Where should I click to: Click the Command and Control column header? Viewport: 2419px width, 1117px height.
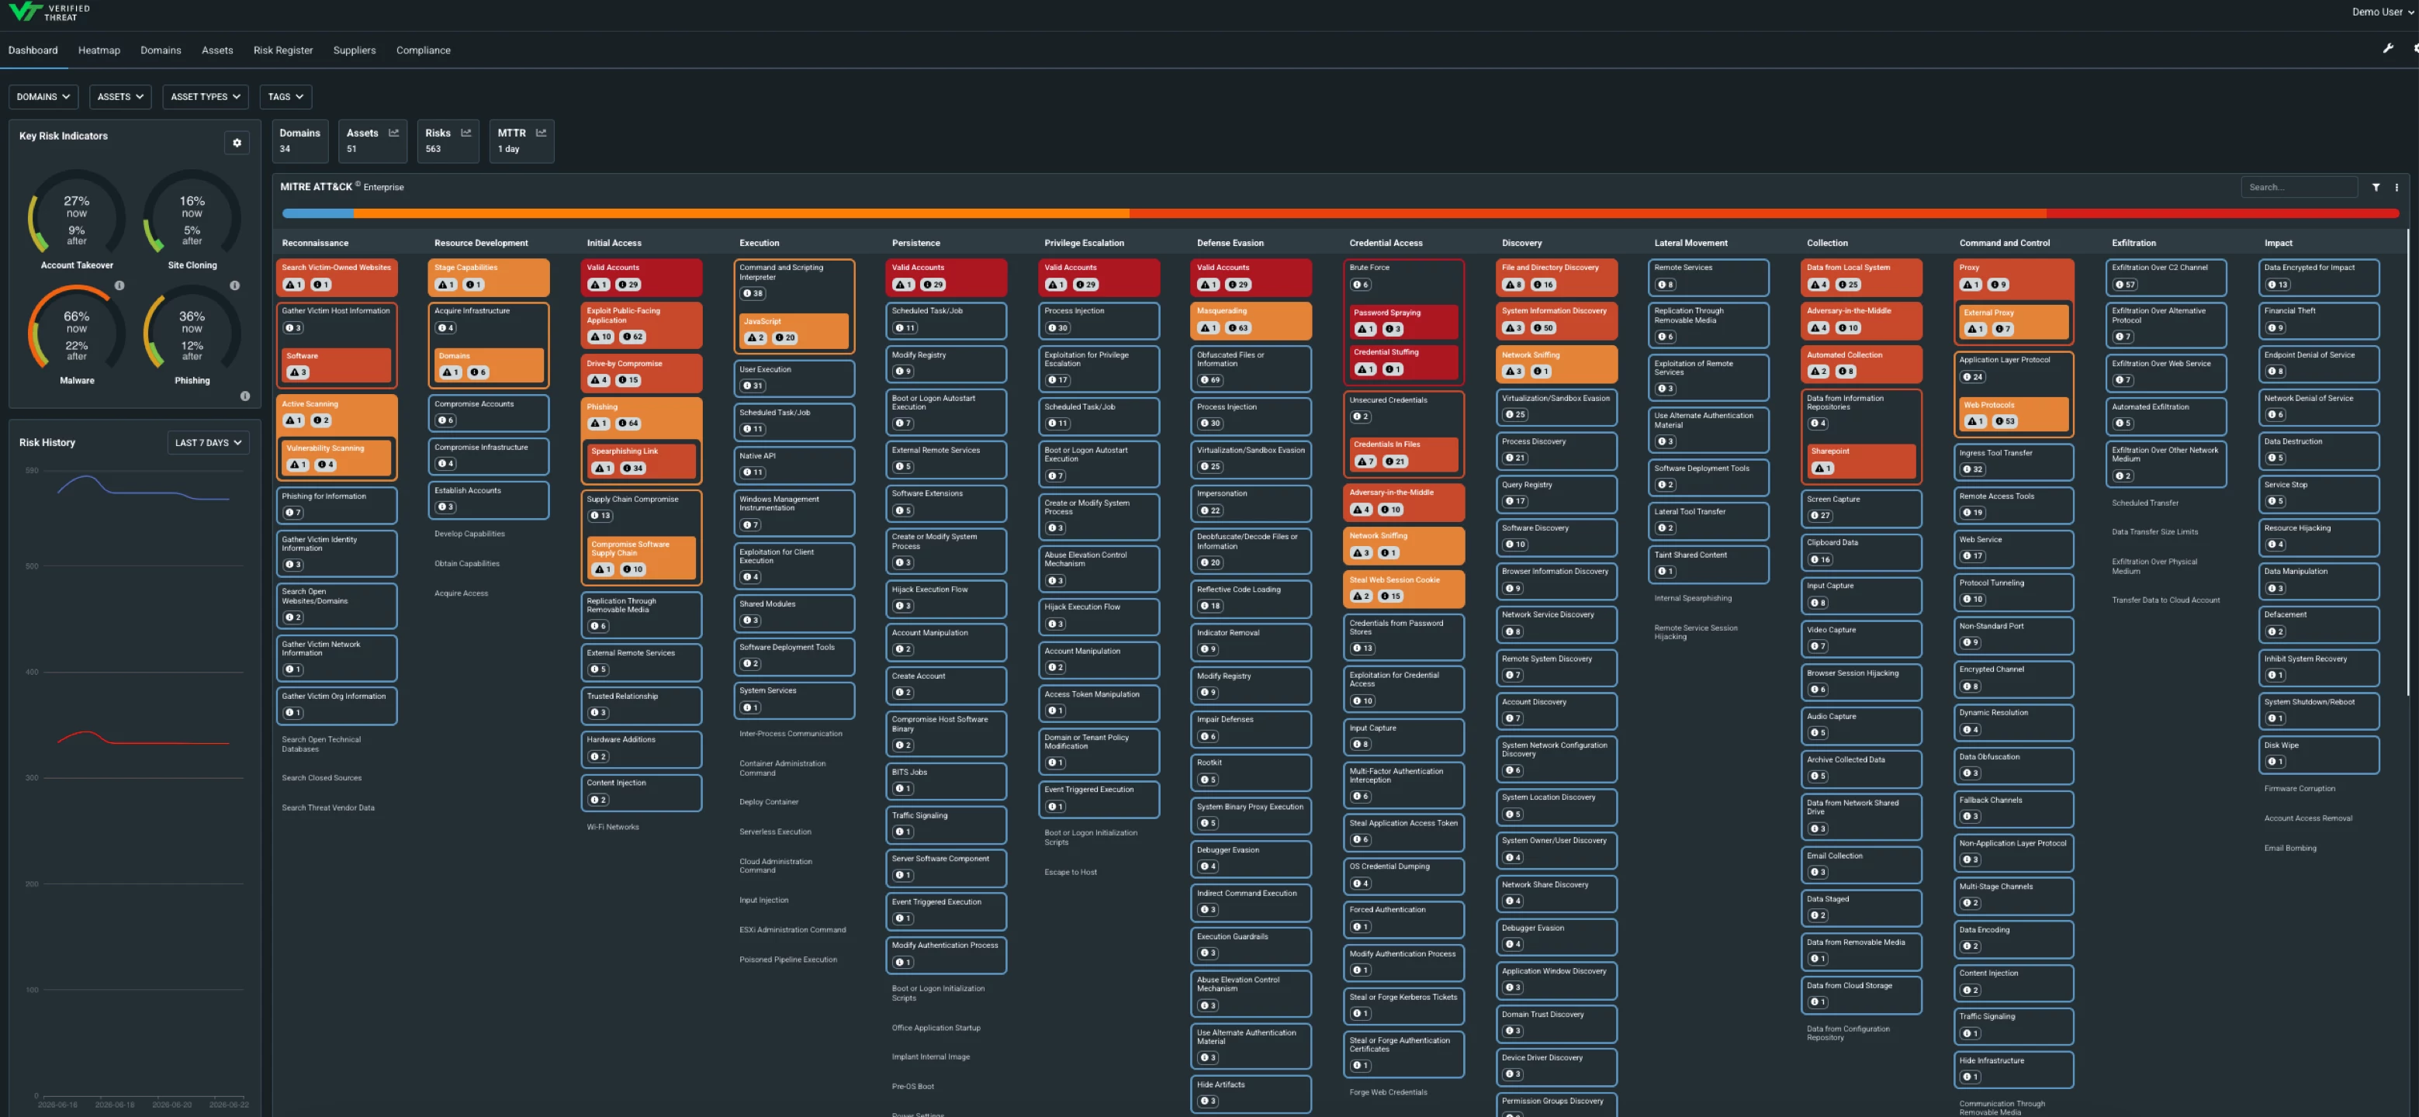[2004, 243]
